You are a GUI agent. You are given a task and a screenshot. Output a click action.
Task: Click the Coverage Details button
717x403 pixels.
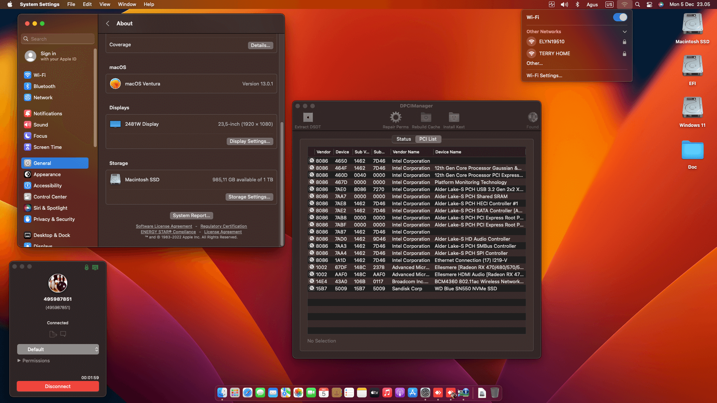260,45
